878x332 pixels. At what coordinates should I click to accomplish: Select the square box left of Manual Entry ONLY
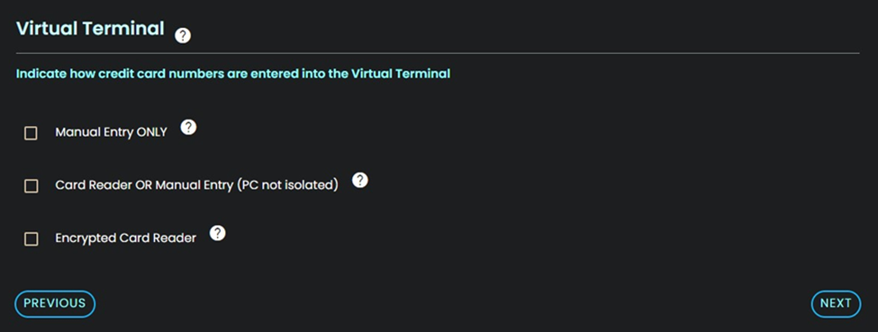(x=31, y=133)
